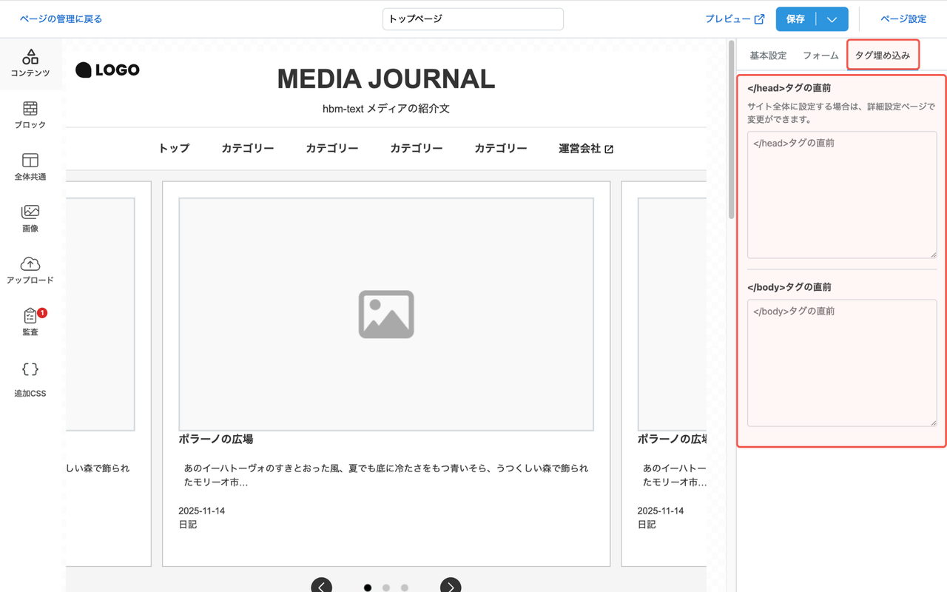Click the hbm-text メディアの紹介文 subtitle
Screen dimensions: 947x592
tap(386, 109)
